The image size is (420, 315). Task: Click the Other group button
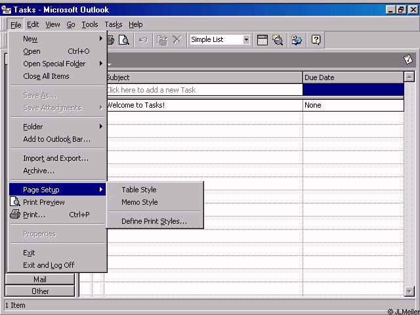tap(40, 291)
